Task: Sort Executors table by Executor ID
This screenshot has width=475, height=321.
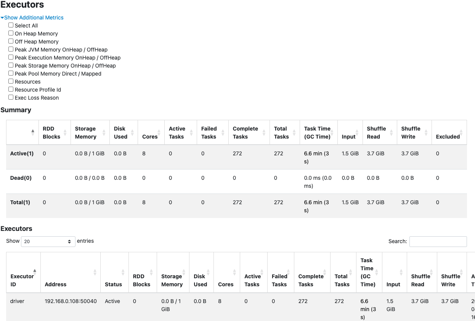Action: [35, 272]
